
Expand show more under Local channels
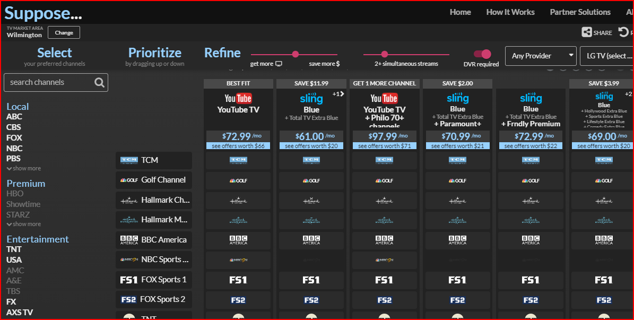coord(24,168)
